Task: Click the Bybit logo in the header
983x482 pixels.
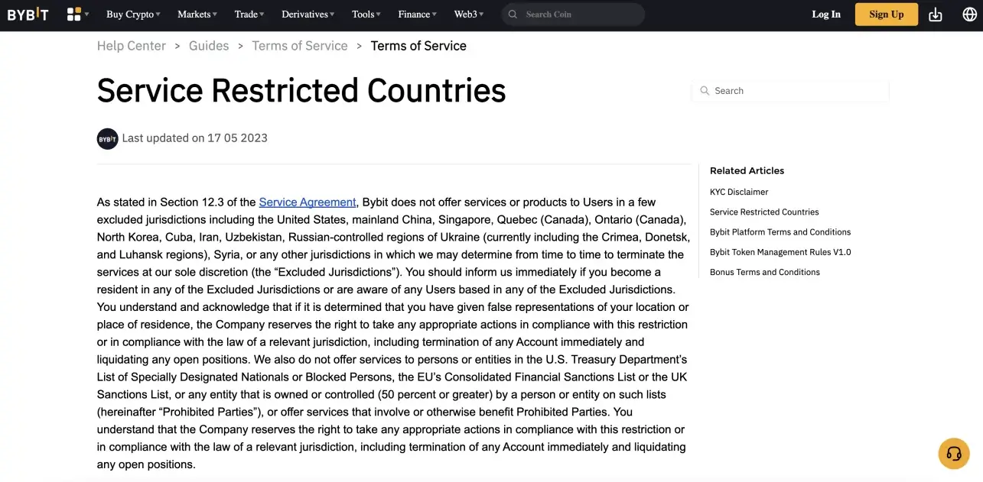Action: coord(28,14)
